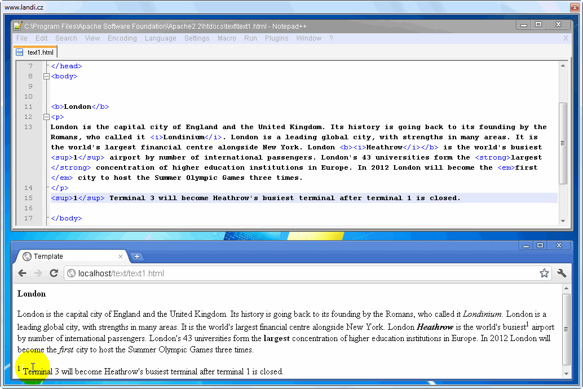The image size is (583, 389).
Task: Click the </head> tag on line 7
Action: click(66, 66)
